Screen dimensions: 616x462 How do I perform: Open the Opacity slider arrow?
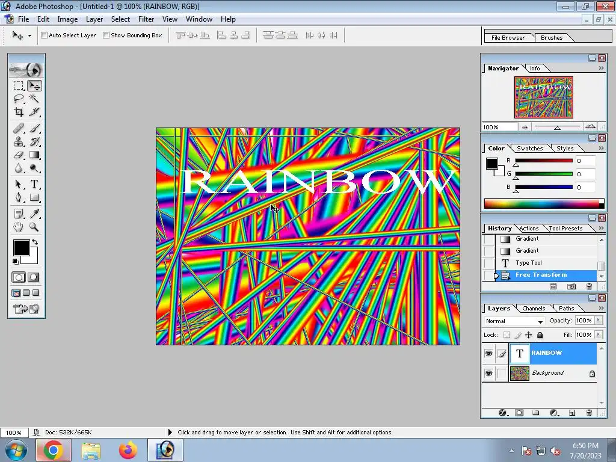tap(599, 320)
